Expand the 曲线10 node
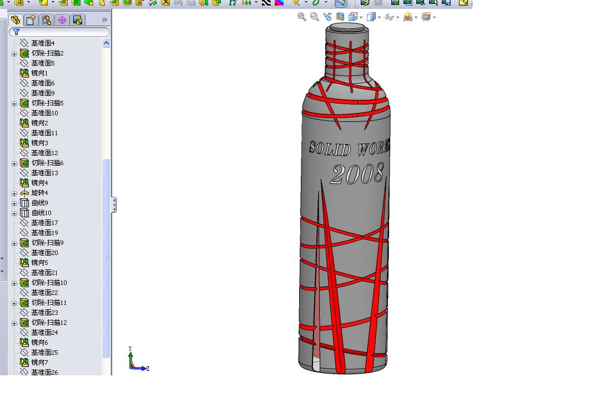 click(14, 213)
